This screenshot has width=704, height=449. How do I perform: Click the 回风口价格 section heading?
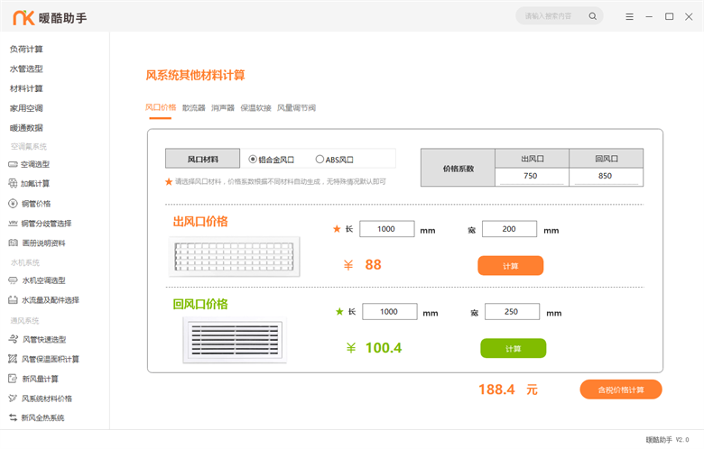pyautogui.click(x=200, y=304)
